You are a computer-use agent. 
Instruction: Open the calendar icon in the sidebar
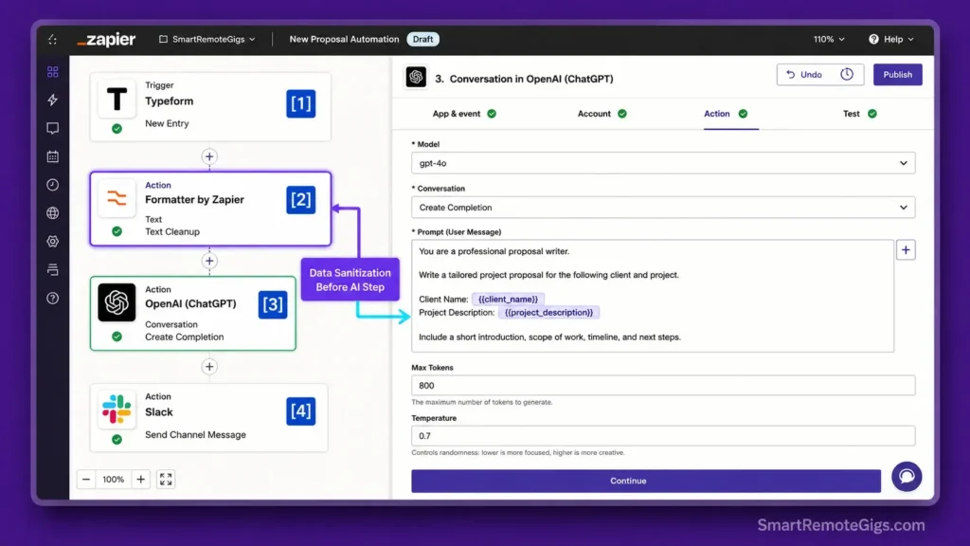click(53, 156)
